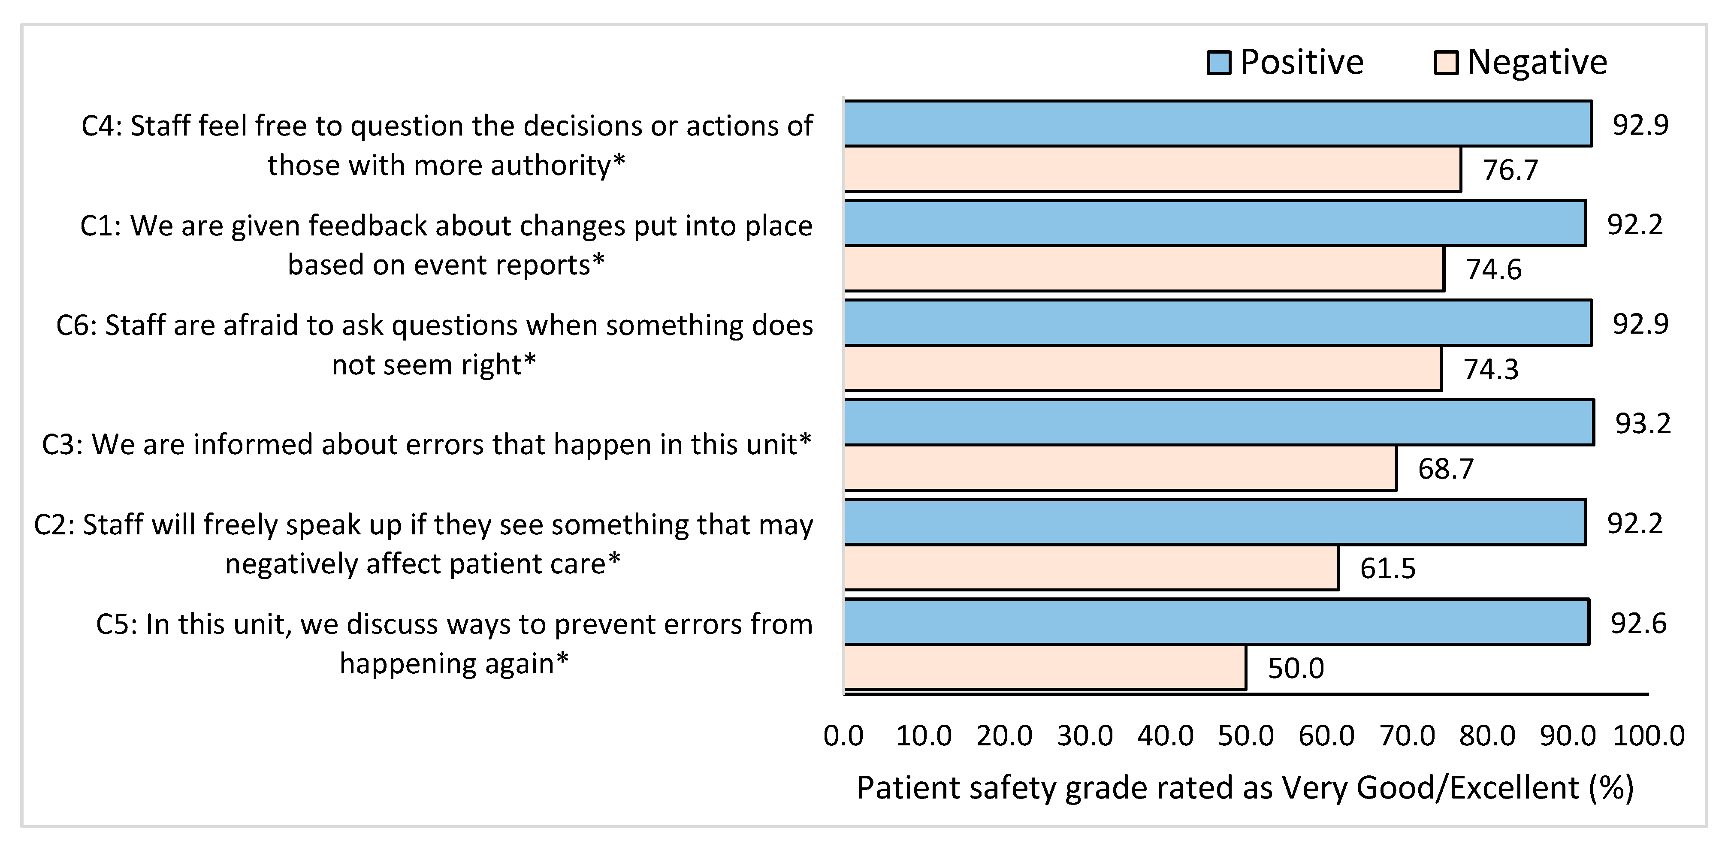Image resolution: width=1731 pixels, height=844 pixels.
Task: Select the C1 Positive bar at 92.2
Action: coord(1215,223)
